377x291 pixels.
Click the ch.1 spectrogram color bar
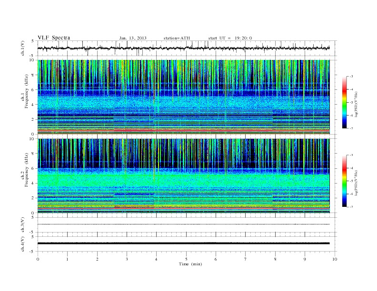(x=344, y=103)
